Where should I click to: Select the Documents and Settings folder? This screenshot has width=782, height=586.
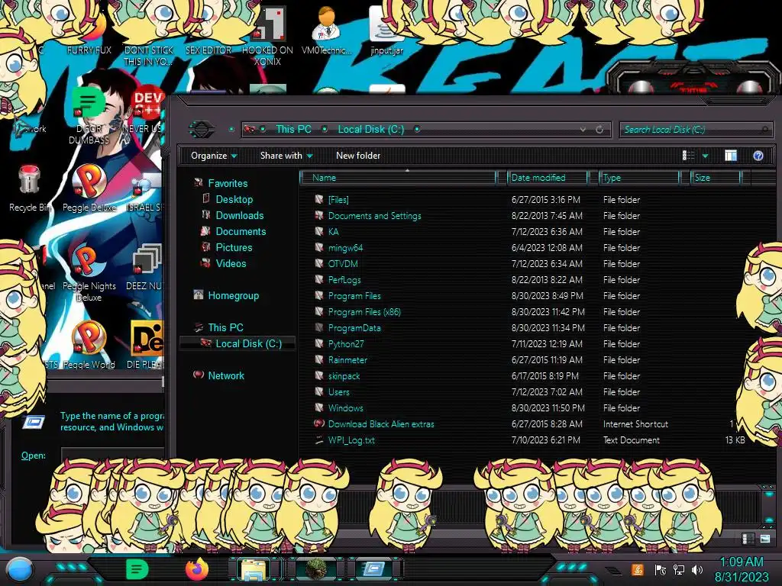(x=374, y=216)
